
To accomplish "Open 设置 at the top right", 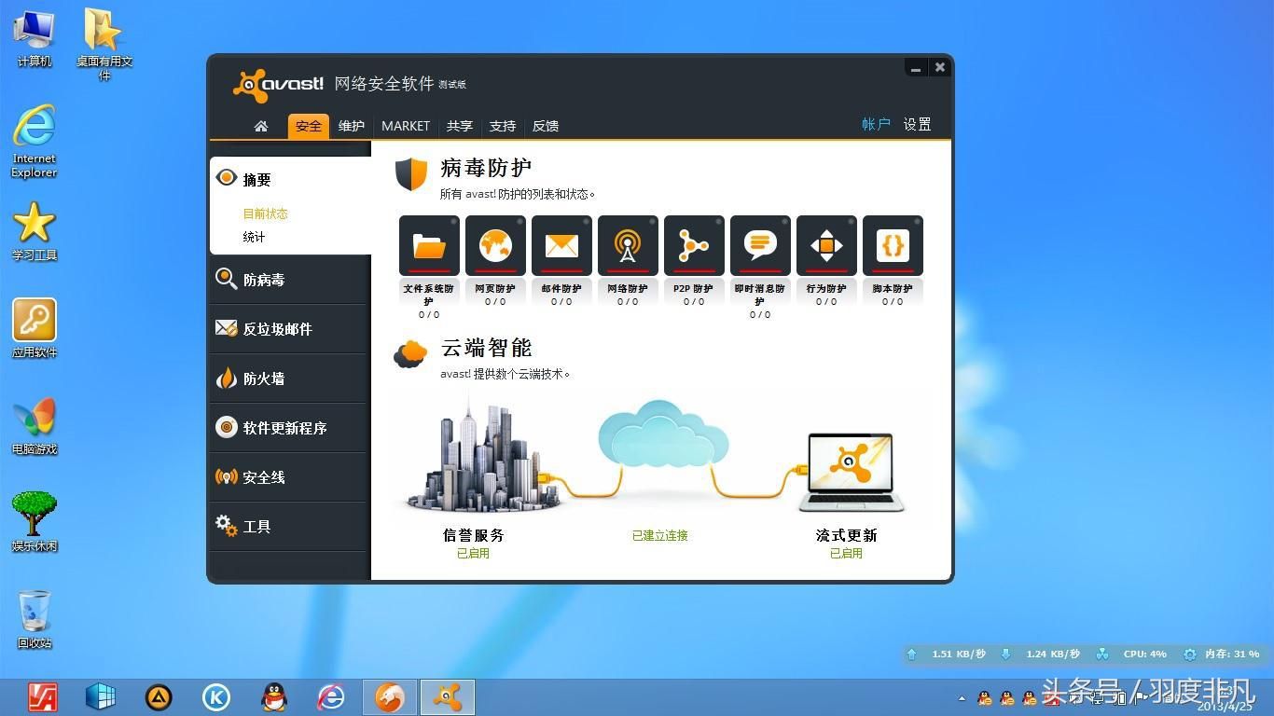I will click(x=917, y=123).
